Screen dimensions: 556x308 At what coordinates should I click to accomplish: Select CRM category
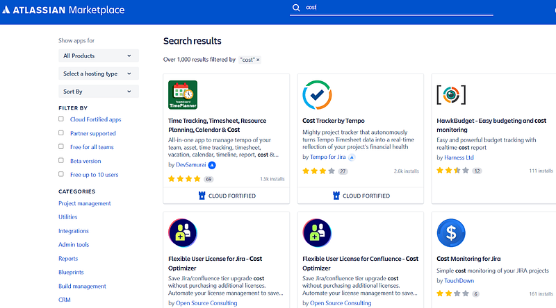tap(65, 300)
